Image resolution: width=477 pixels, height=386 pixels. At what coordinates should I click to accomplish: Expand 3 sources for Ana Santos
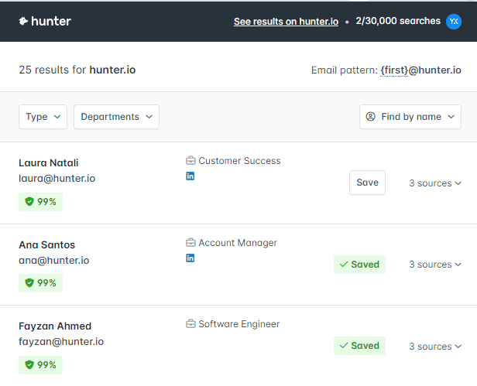coord(435,265)
